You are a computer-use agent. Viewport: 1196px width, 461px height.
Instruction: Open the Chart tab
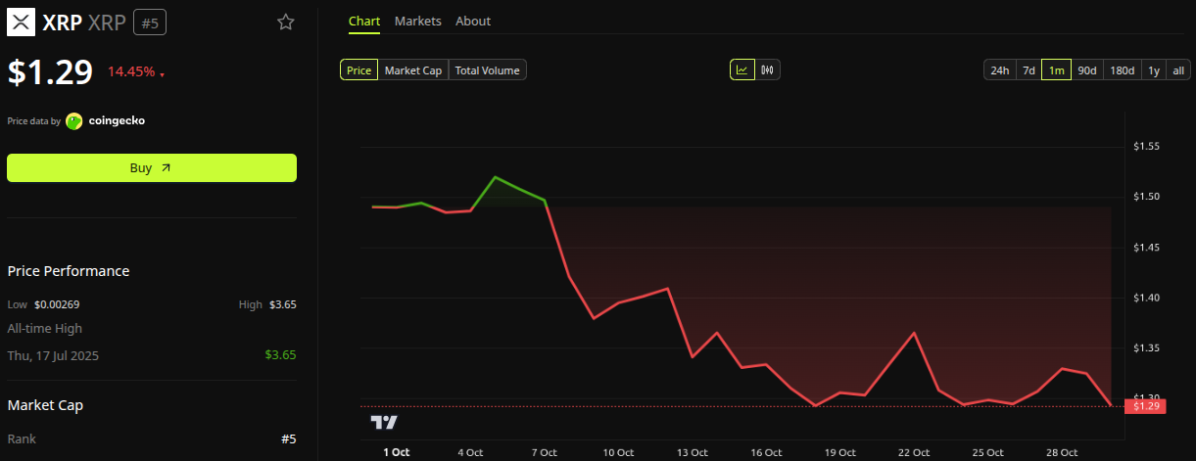364,21
